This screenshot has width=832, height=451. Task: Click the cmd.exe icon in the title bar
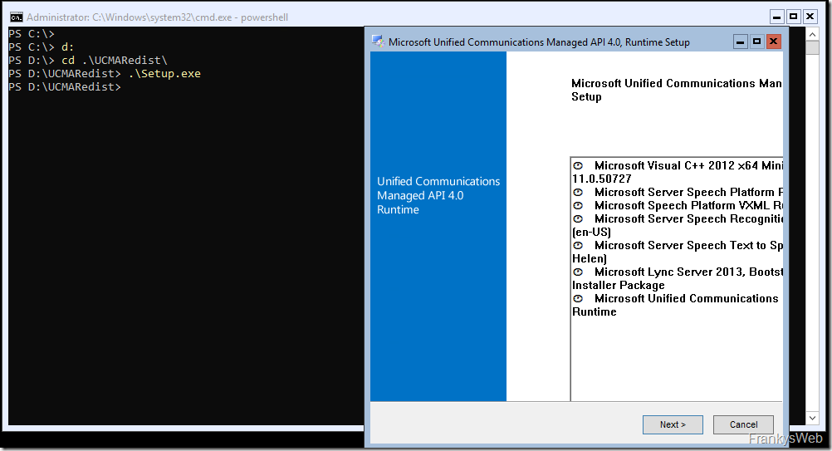coord(15,17)
